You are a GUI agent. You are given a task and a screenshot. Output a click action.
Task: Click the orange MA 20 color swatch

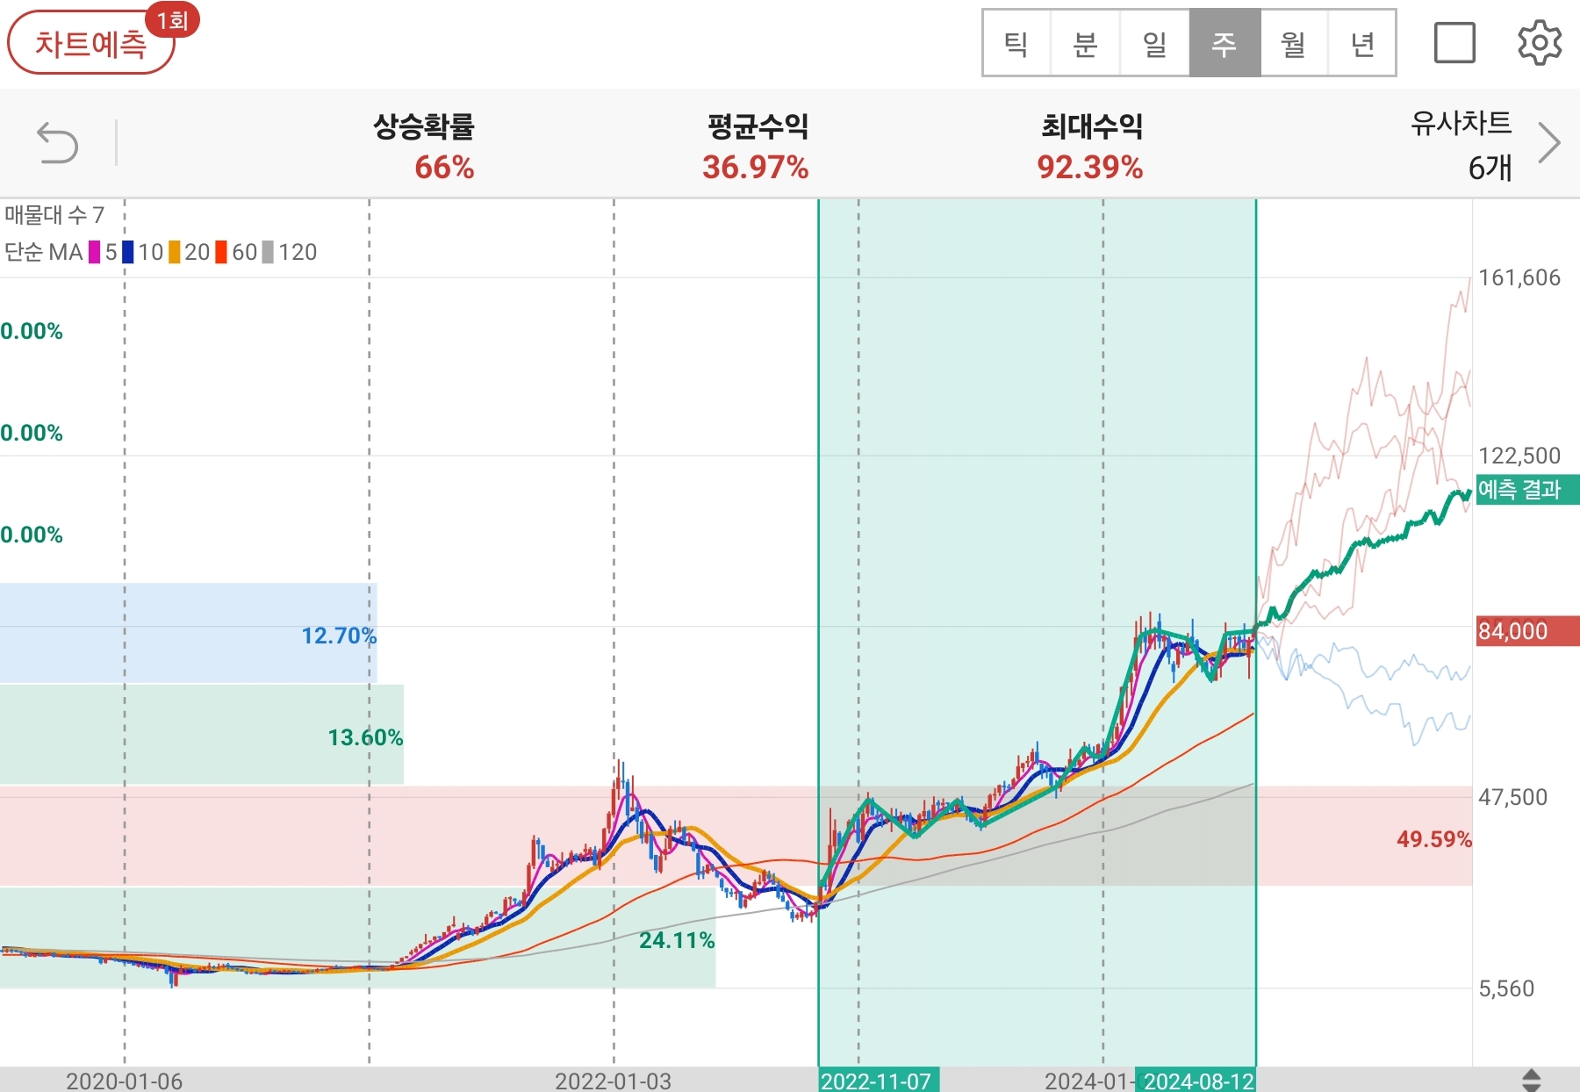click(175, 253)
